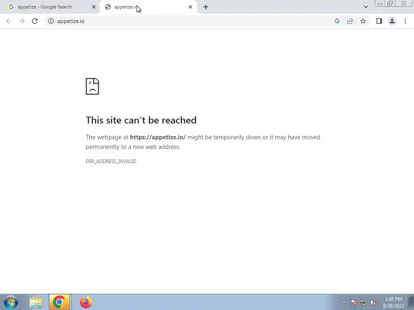Viewport: 414px width, 310px height.
Task: Click 'This site can't be reached' heading
Action: tap(141, 120)
